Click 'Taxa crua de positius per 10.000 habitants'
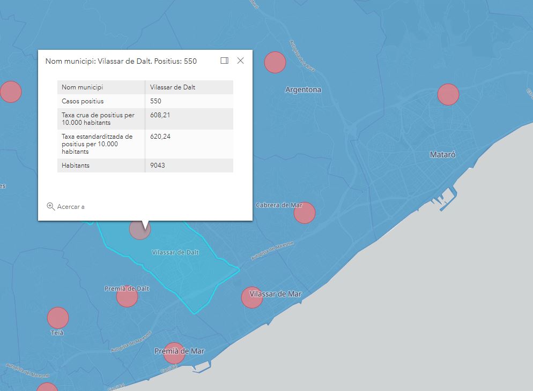 tap(98, 119)
